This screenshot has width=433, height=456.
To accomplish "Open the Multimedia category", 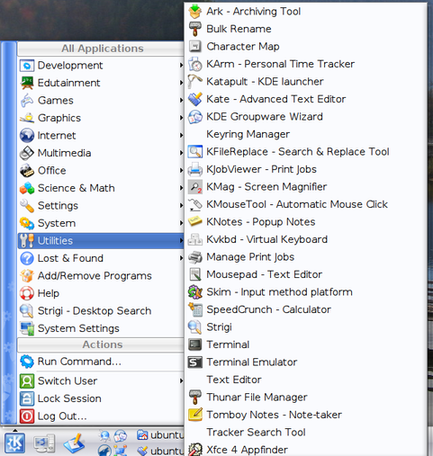I will (x=101, y=153).
